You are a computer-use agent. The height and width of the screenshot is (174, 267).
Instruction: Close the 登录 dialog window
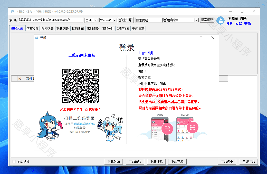coord(213,38)
